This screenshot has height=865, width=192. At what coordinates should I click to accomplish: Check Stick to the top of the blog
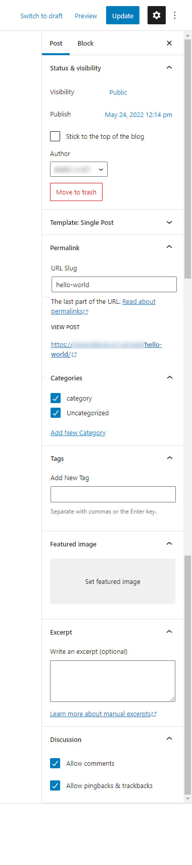(x=55, y=136)
